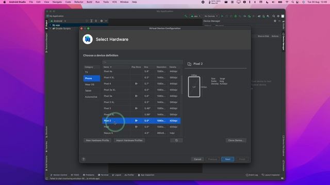This screenshot has width=330, height=185.
Task: Open the TODO tool window
Action: pyautogui.click(x=75, y=175)
